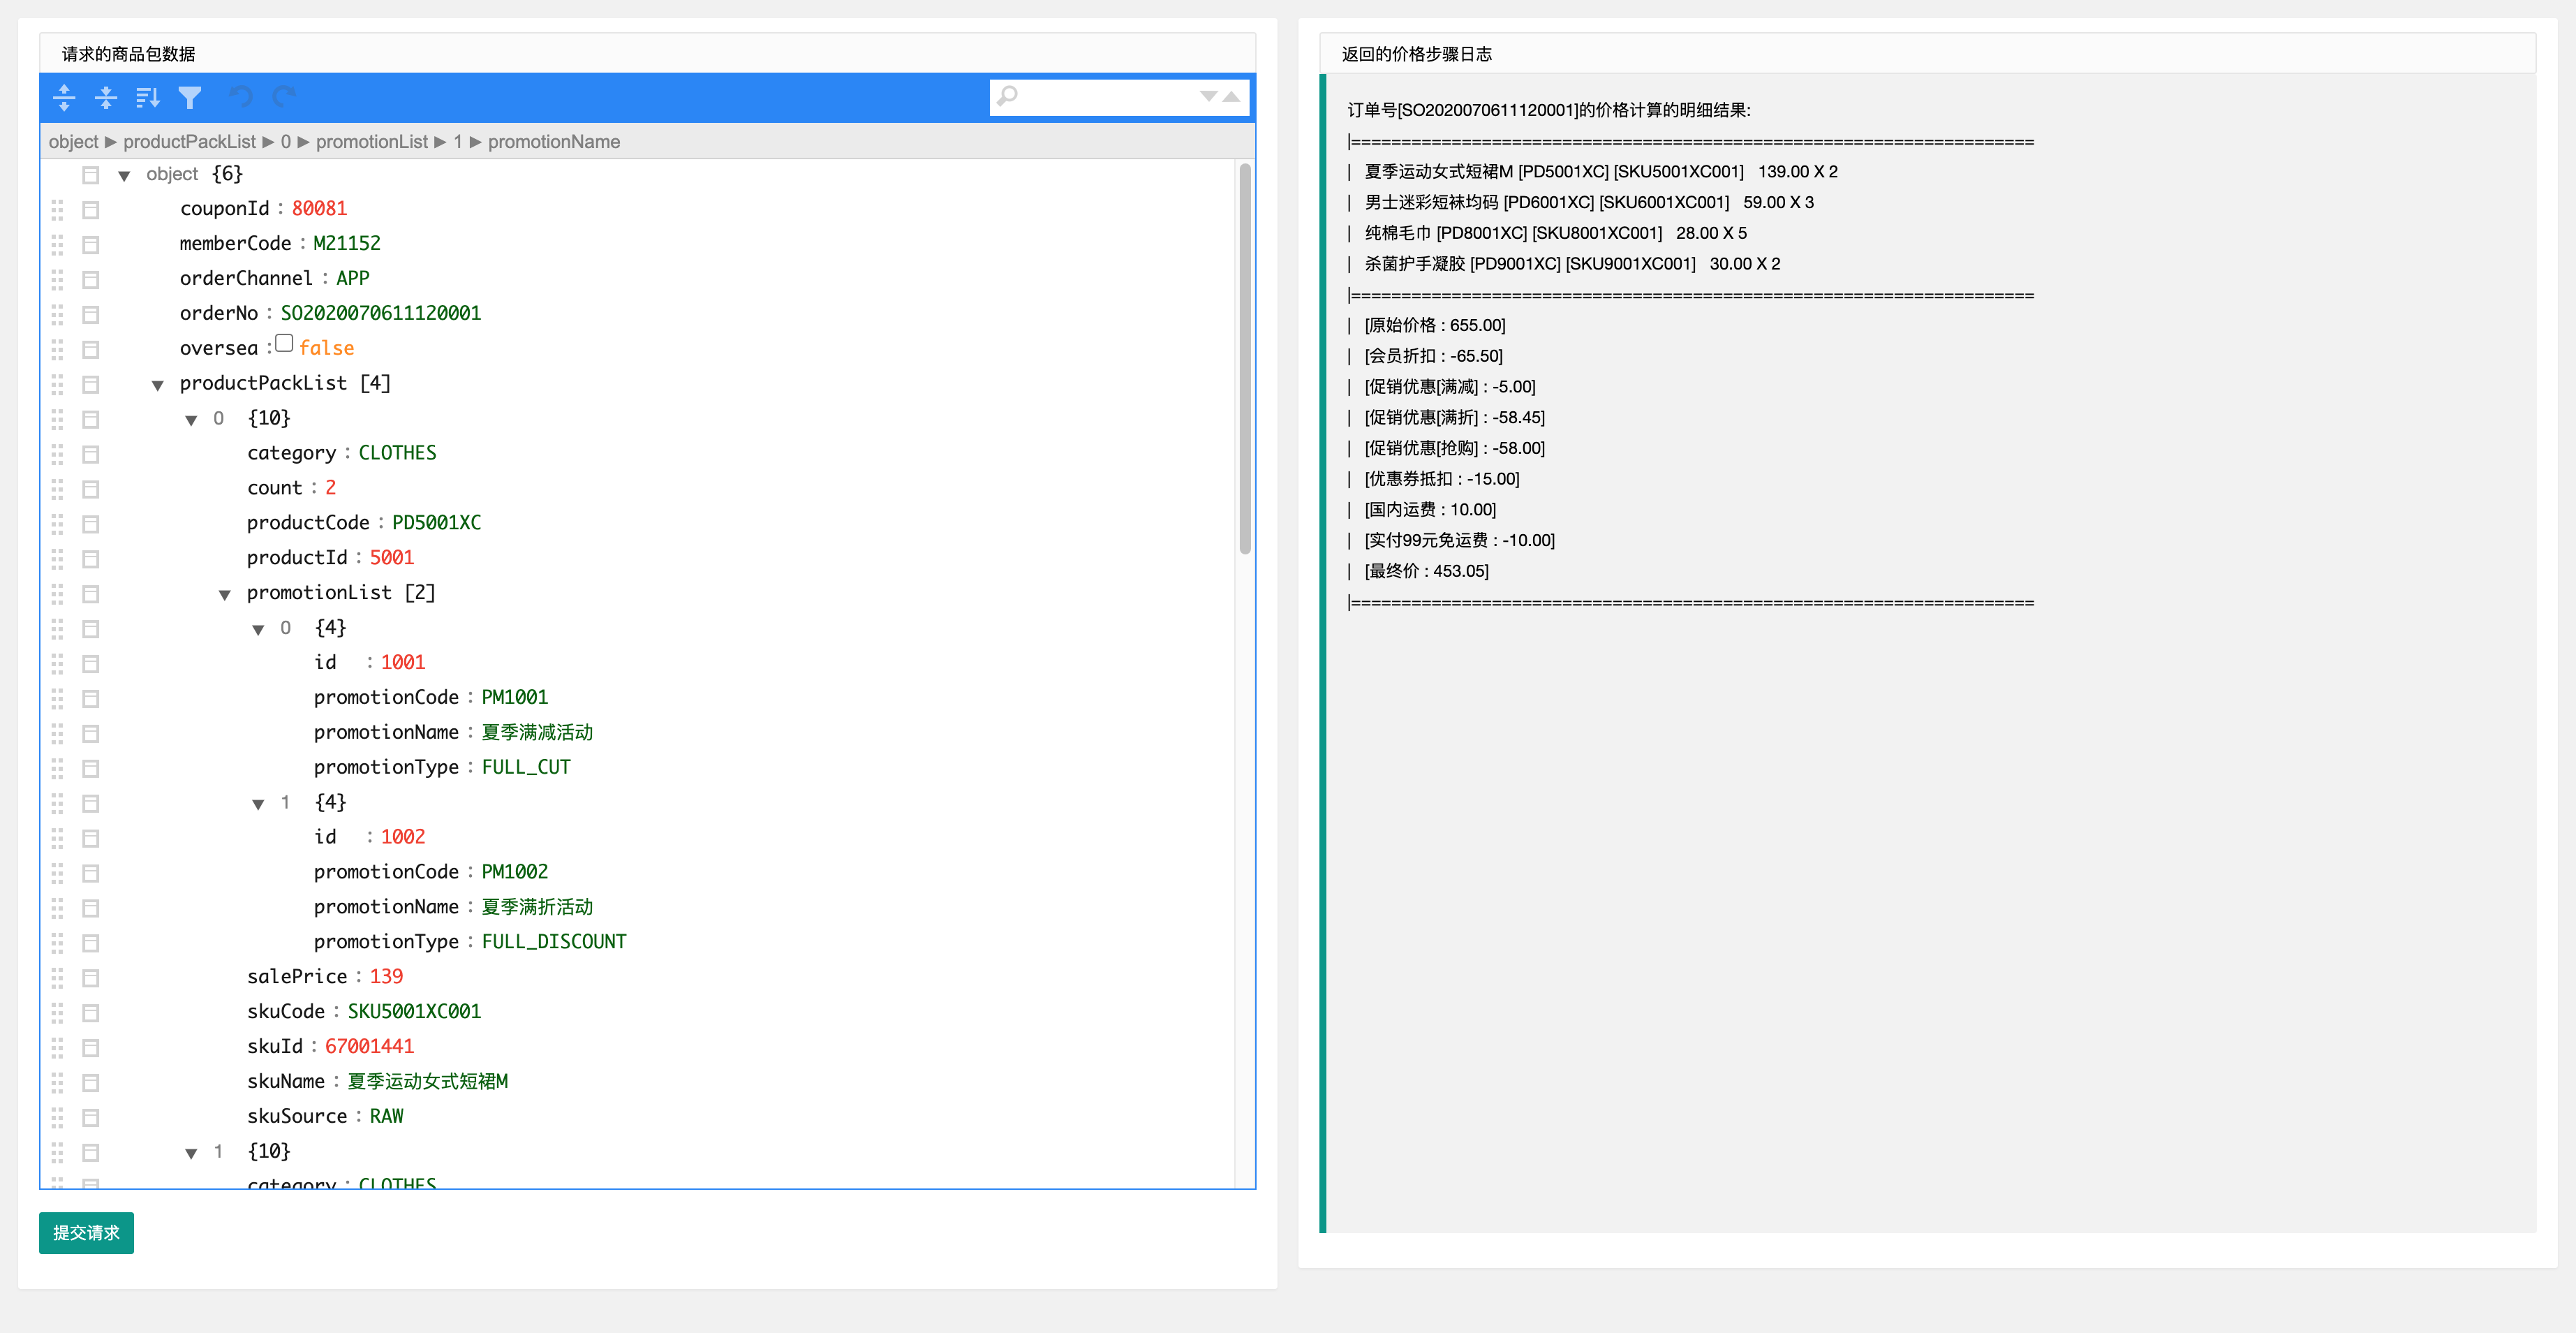The height and width of the screenshot is (1333, 2576).
Task: Submit request with 提交请求 button
Action: (x=86, y=1233)
